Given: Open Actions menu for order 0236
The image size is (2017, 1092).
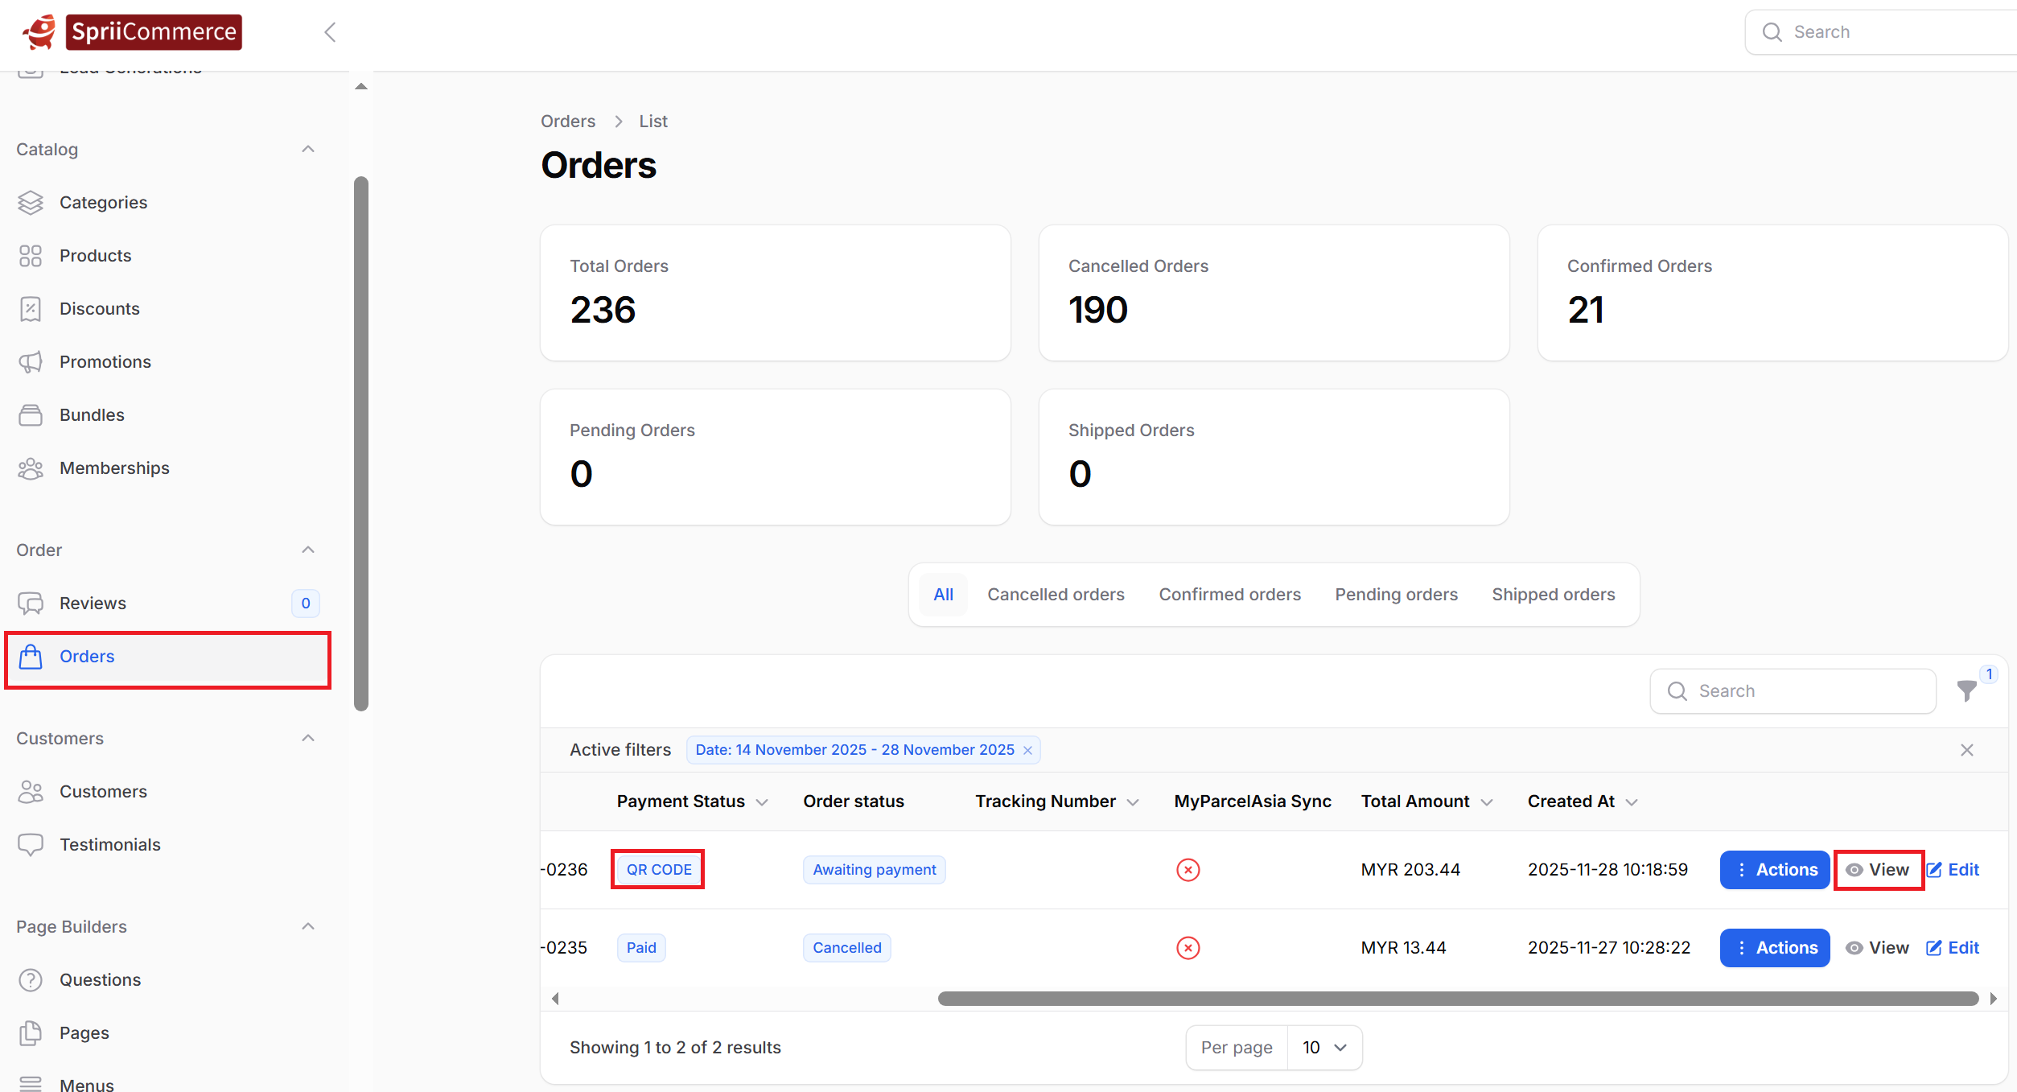Looking at the screenshot, I should [x=1774, y=870].
